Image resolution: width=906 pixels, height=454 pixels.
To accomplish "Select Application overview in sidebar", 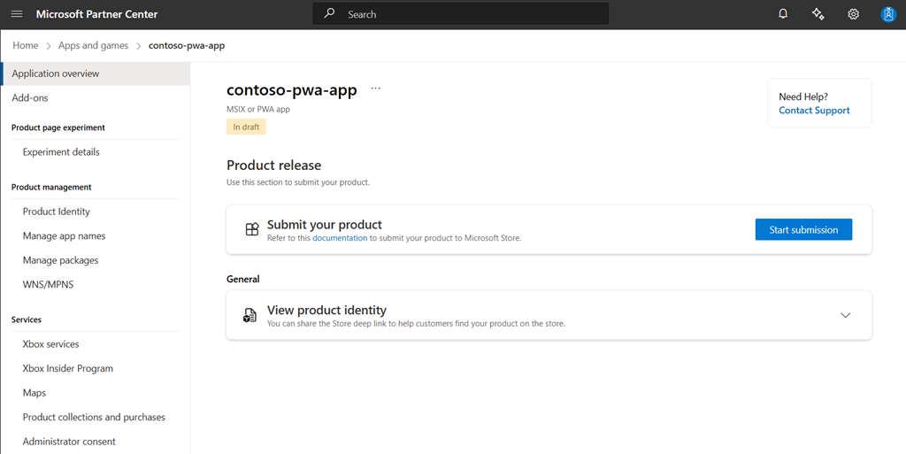I will point(96,73).
